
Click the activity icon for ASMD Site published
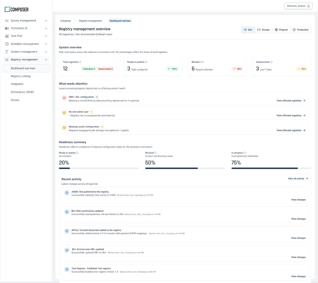coord(67,193)
